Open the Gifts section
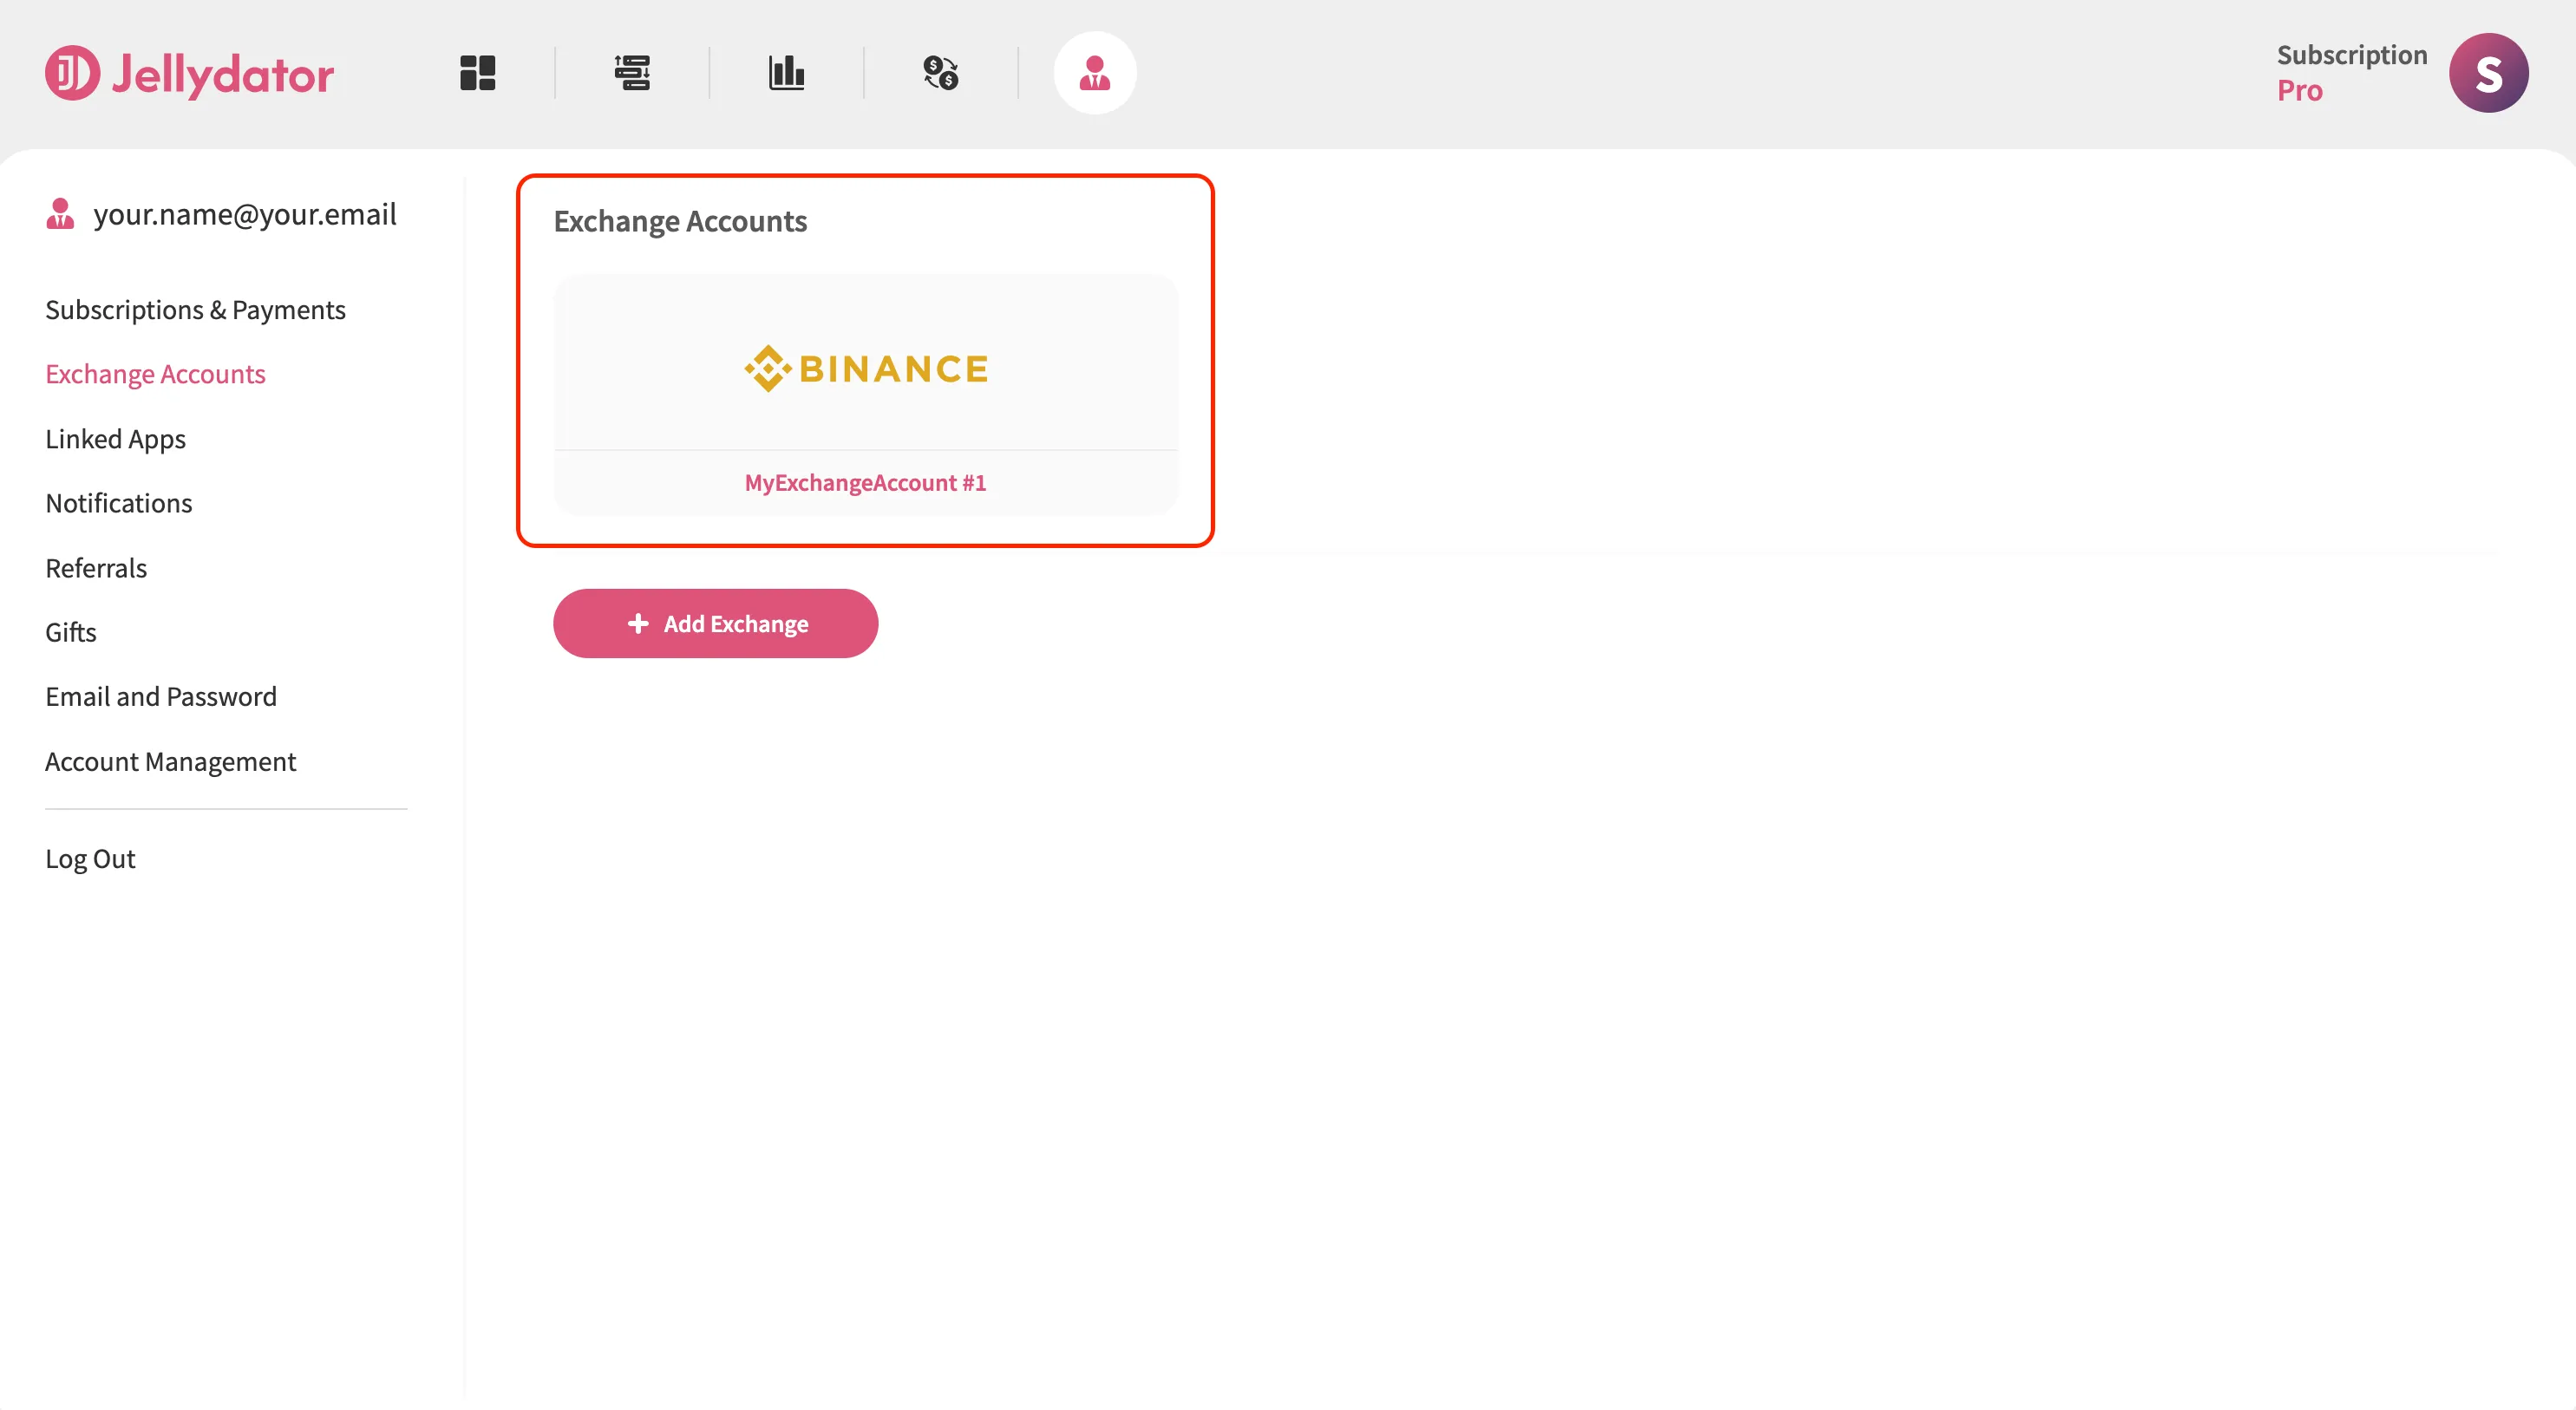This screenshot has width=2576, height=1410. click(x=71, y=632)
